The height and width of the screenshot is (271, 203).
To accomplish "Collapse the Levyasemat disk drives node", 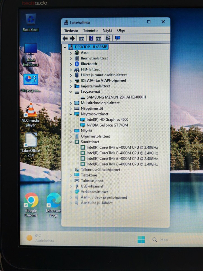I will point(71,92).
